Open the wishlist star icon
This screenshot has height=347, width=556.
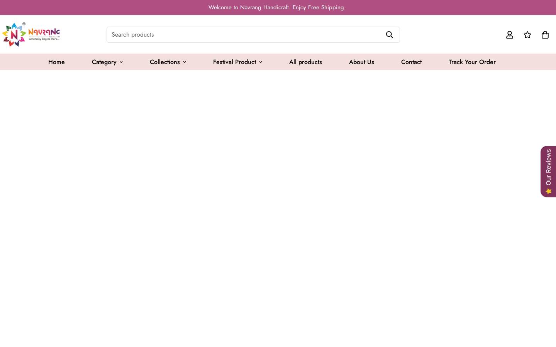point(527,35)
